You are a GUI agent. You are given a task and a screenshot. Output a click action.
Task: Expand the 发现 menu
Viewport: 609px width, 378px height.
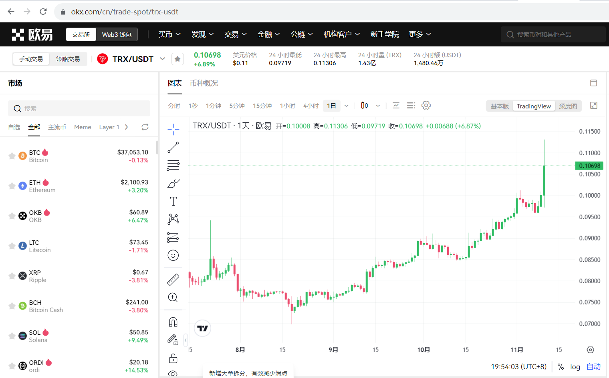[x=202, y=34]
